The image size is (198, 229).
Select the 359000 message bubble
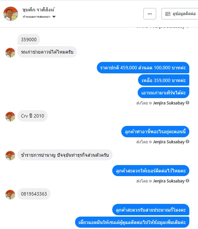click(29, 40)
